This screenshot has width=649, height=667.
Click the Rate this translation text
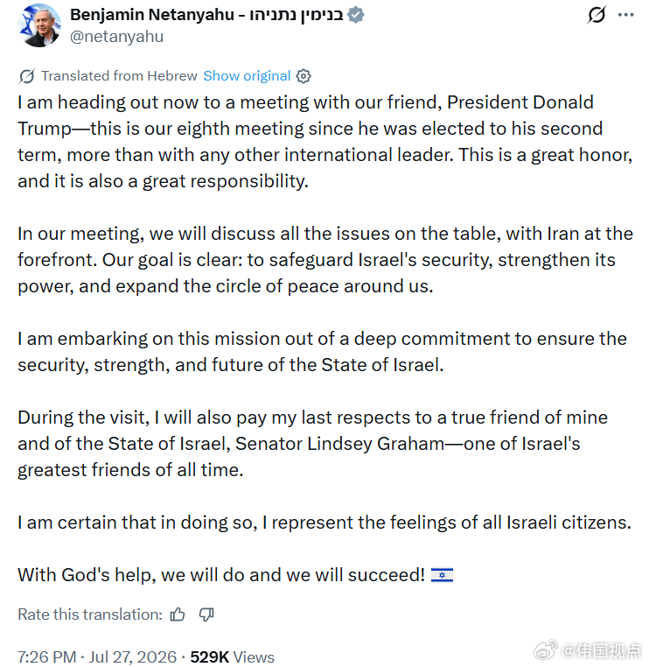pos(90,614)
